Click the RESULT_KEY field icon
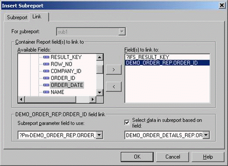The image size is (228, 166). (x=46, y=57)
